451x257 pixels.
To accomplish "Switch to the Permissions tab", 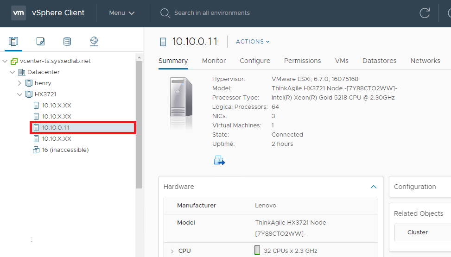I will pos(302,61).
